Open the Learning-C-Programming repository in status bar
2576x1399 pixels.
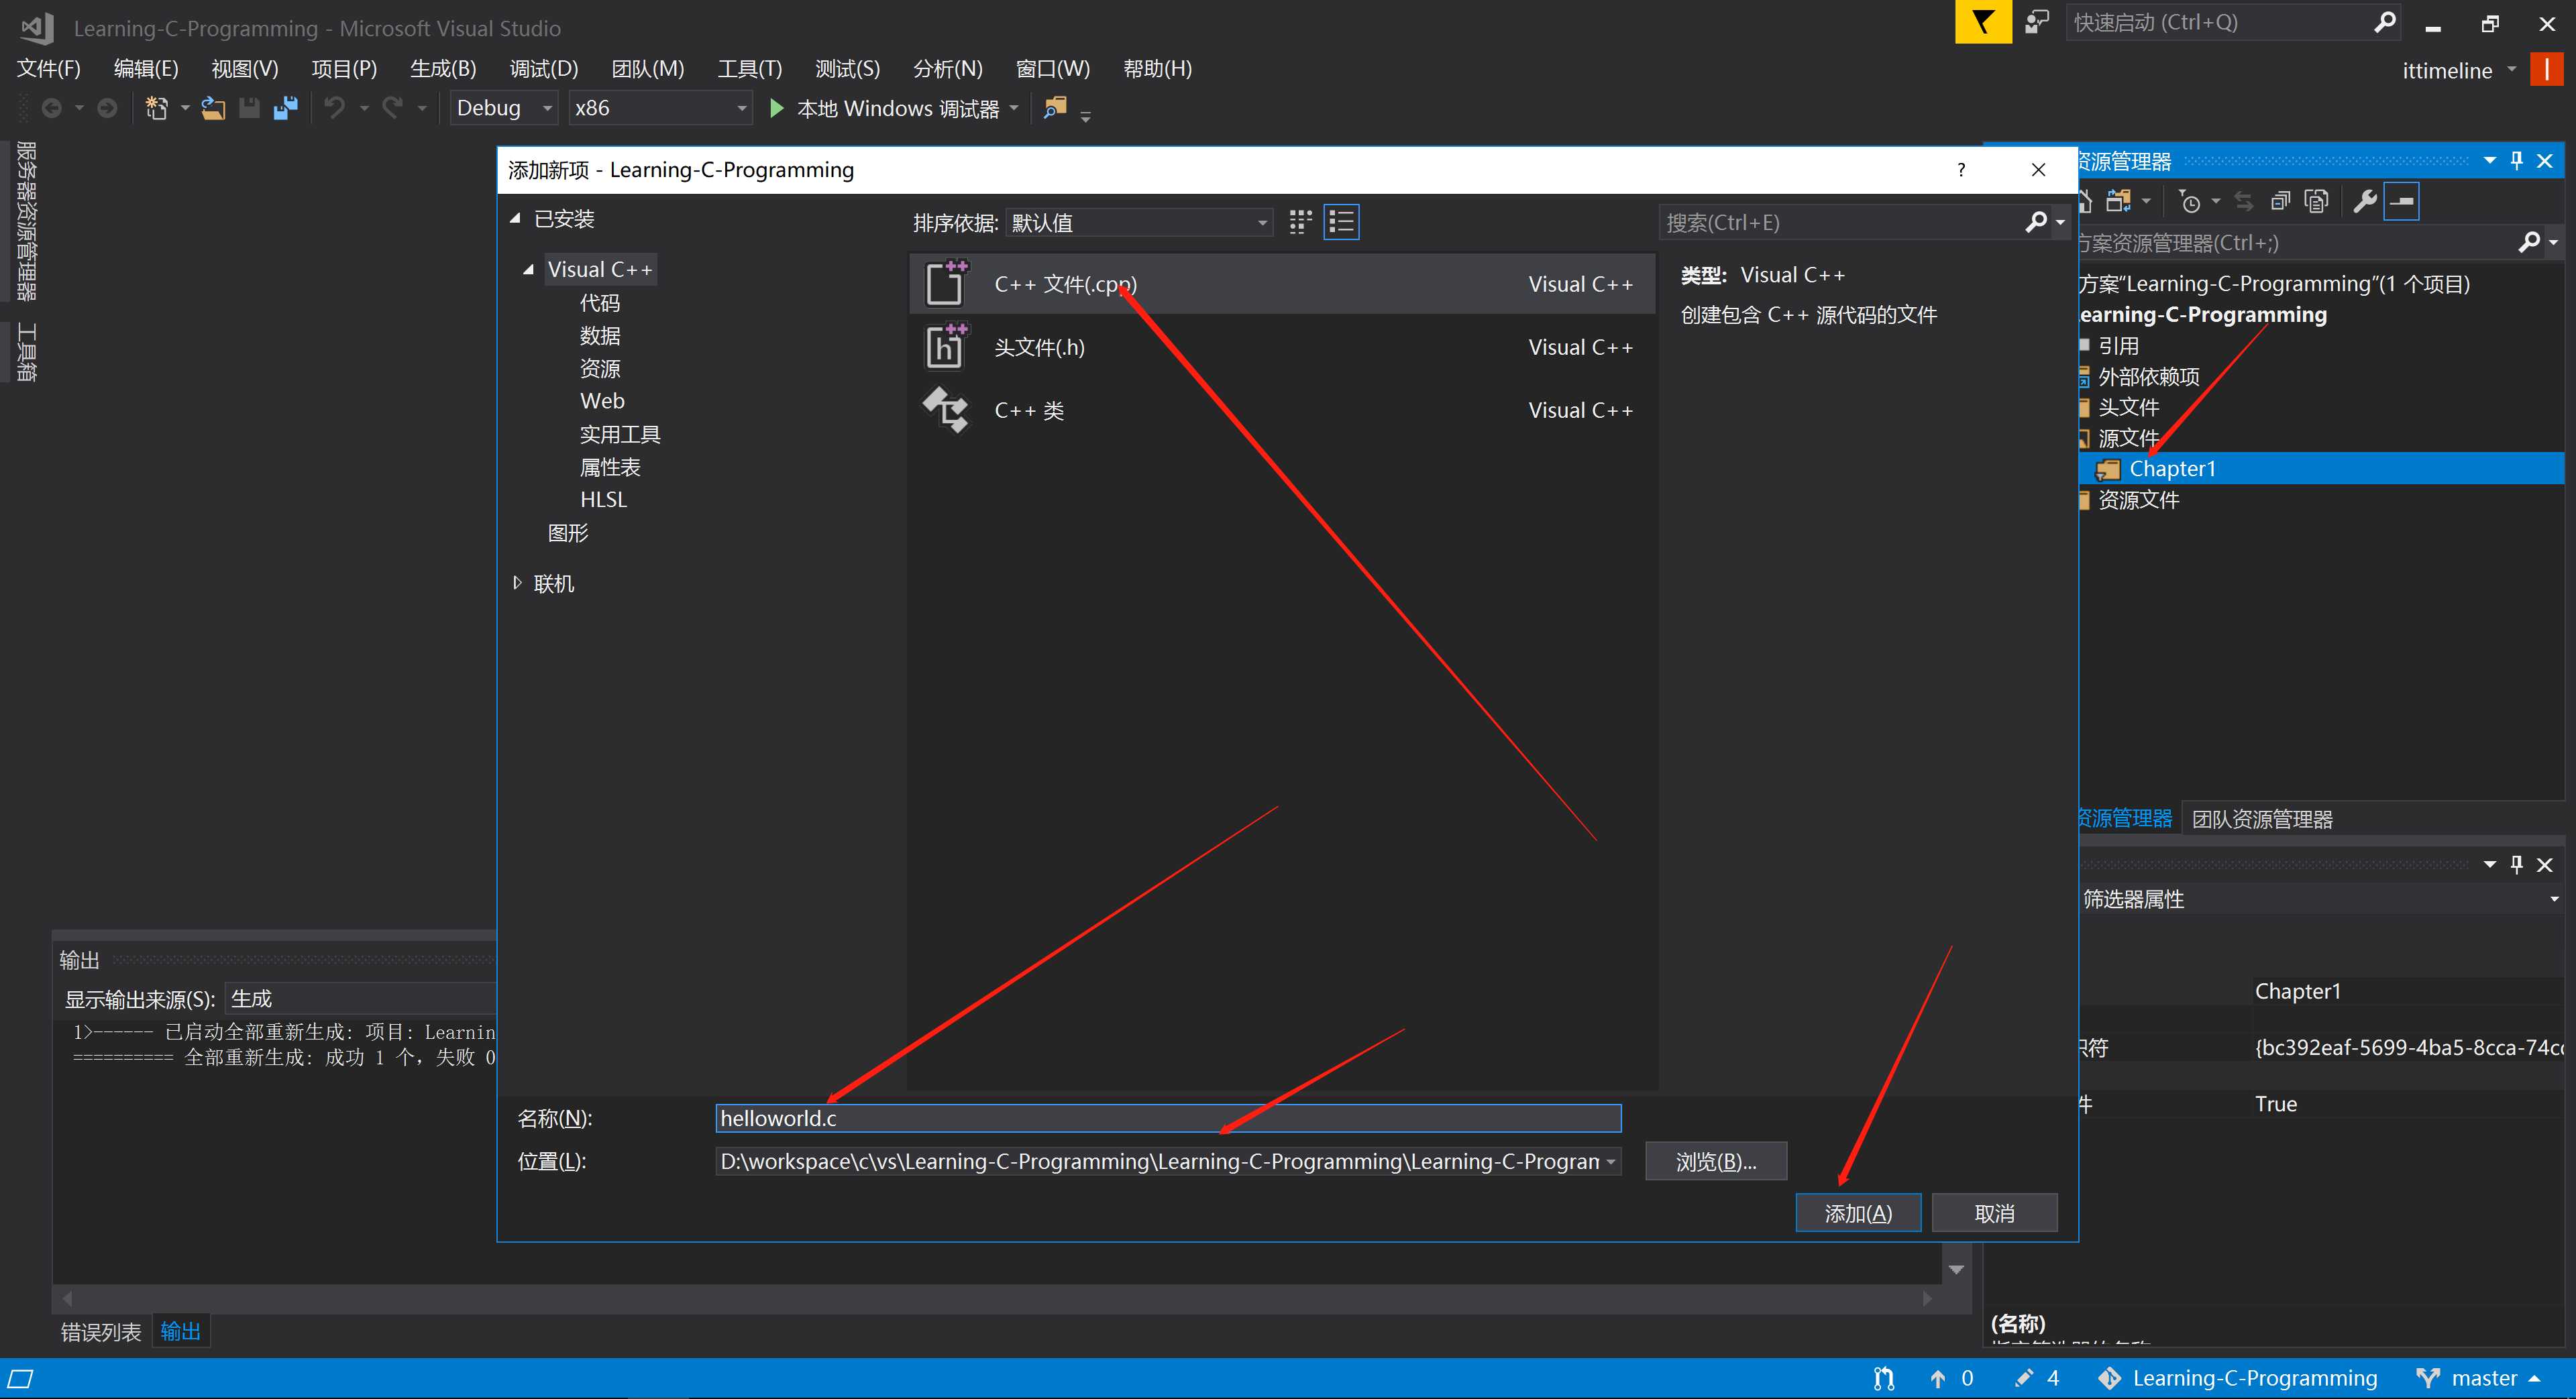tap(2238, 1378)
